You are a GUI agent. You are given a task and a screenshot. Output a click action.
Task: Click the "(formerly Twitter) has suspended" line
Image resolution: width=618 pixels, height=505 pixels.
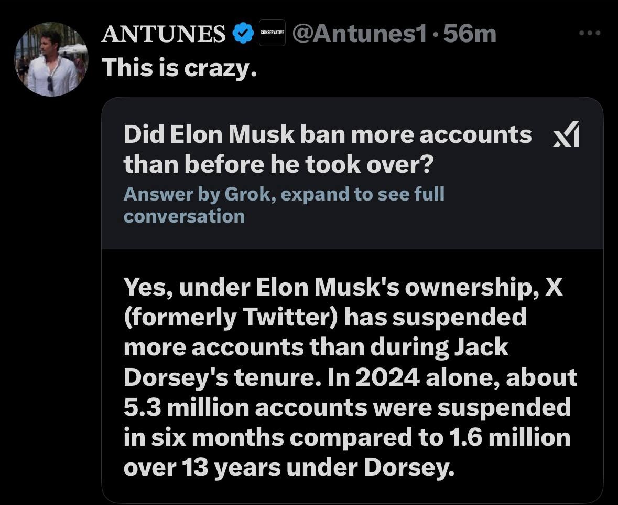[x=324, y=318]
